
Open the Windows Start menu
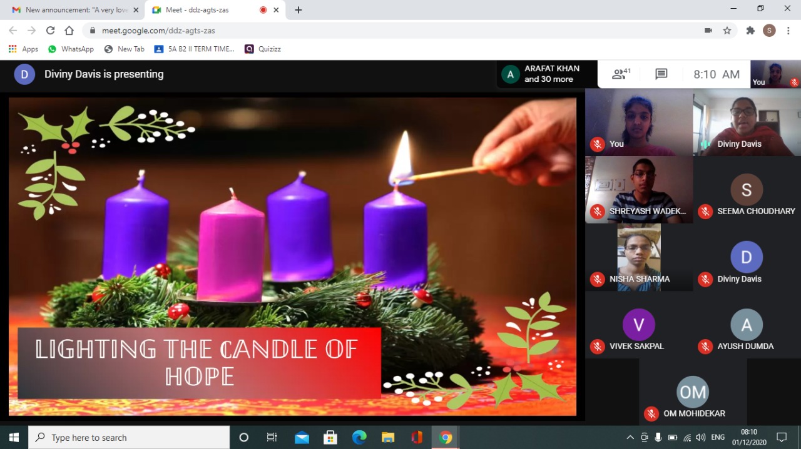click(14, 437)
